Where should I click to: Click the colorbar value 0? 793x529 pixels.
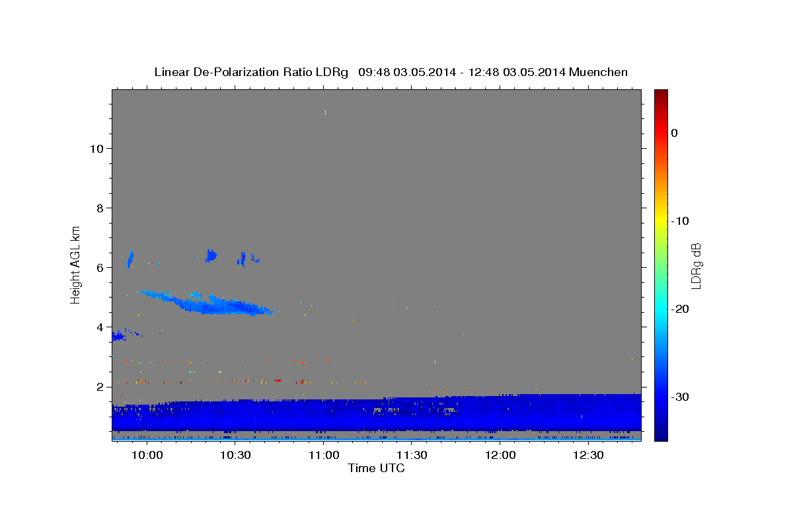coord(675,133)
